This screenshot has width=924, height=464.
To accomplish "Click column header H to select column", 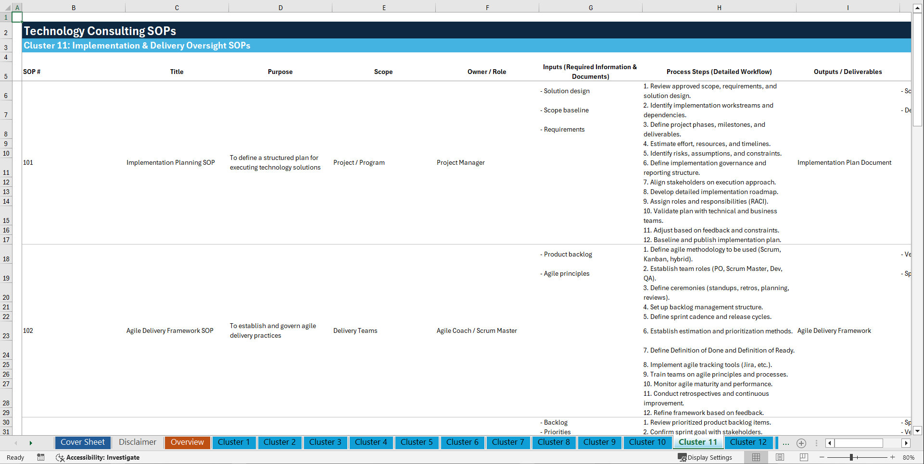I will pyautogui.click(x=719, y=7).
